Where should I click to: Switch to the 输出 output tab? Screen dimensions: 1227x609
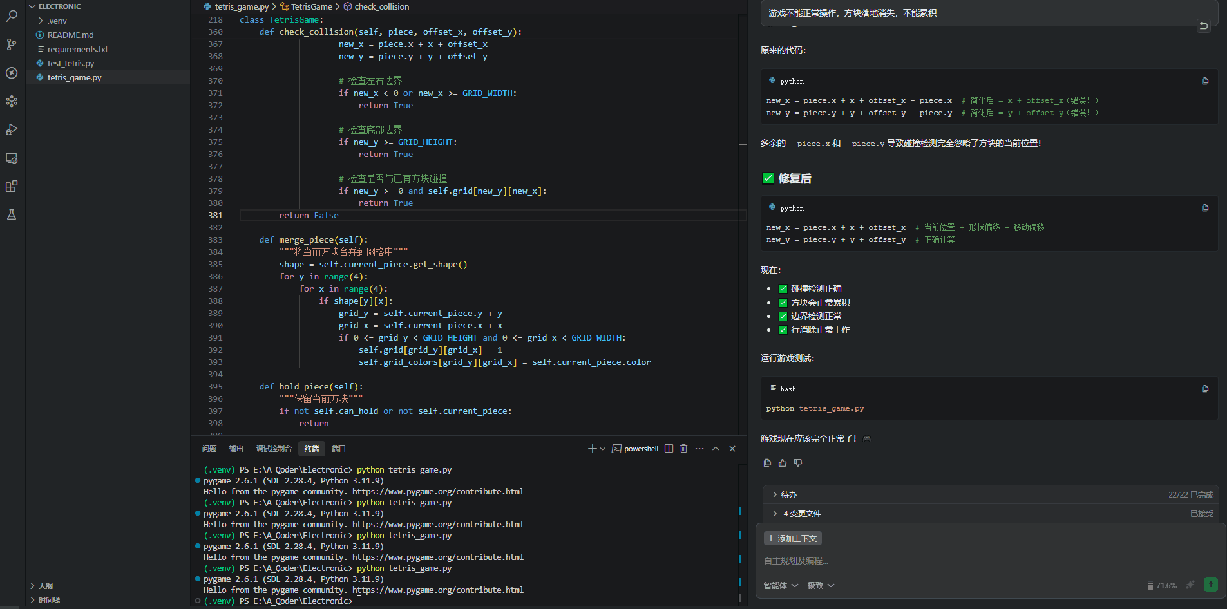[x=236, y=449]
